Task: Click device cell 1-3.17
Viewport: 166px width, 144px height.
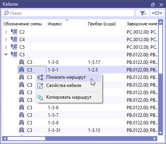Action: coord(106,62)
